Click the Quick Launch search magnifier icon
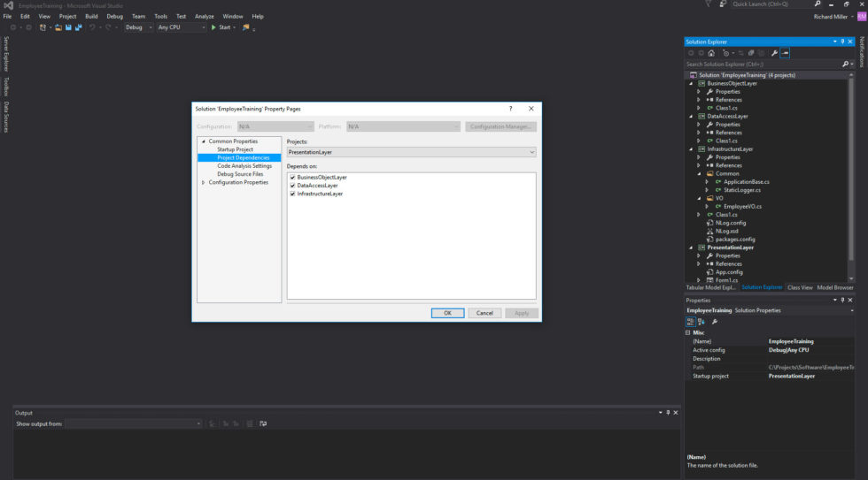The height and width of the screenshot is (480, 868). click(x=818, y=4)
